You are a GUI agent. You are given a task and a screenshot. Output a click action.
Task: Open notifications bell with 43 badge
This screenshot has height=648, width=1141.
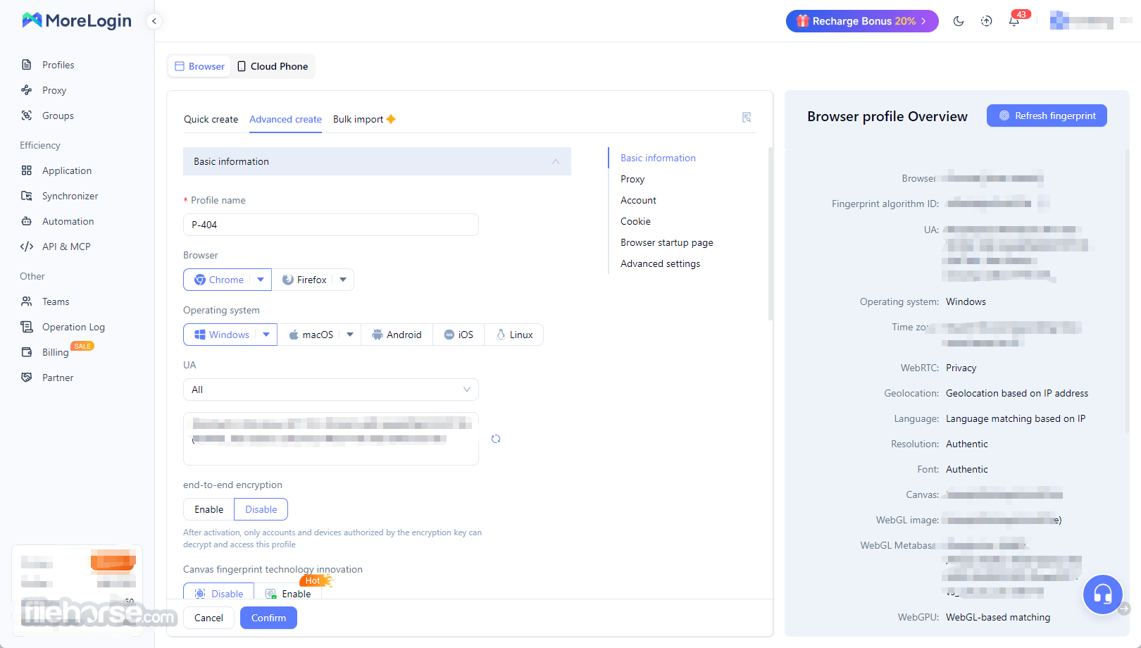pyautogui.click(x=1014, y=21)
